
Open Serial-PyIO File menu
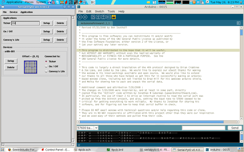point(5,12)
